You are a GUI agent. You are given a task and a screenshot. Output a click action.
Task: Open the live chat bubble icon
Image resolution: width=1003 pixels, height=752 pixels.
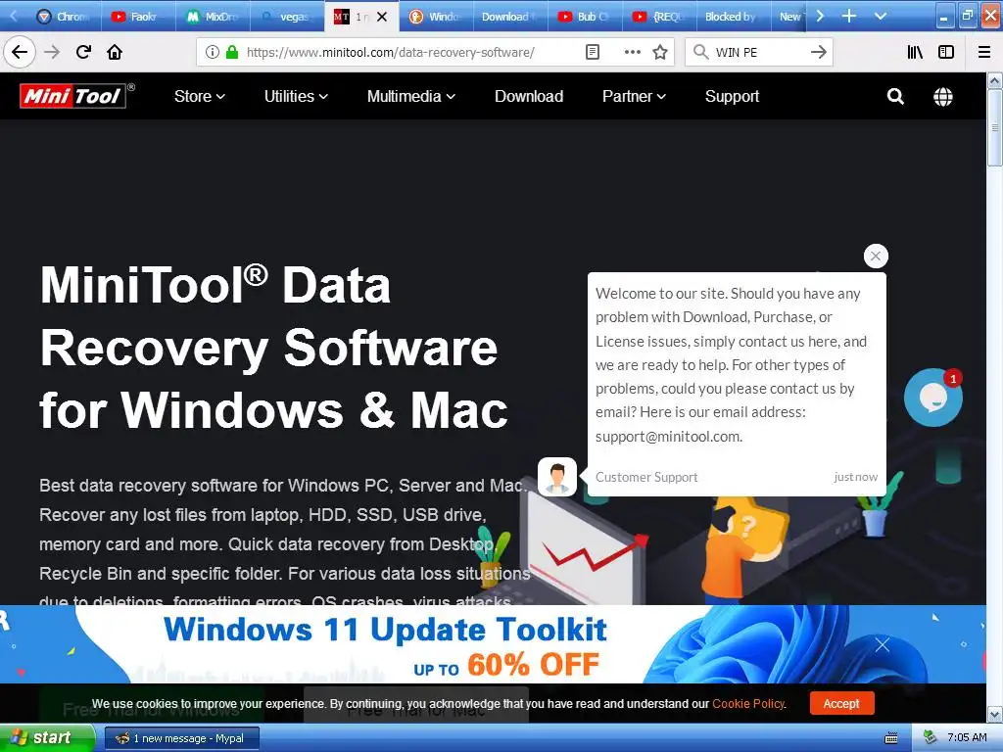pos(932,398)
